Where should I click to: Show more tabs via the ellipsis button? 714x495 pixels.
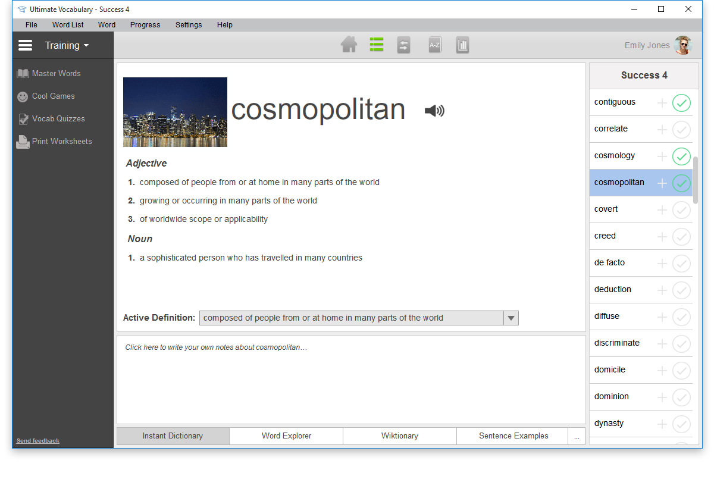[x=577, y=436]
